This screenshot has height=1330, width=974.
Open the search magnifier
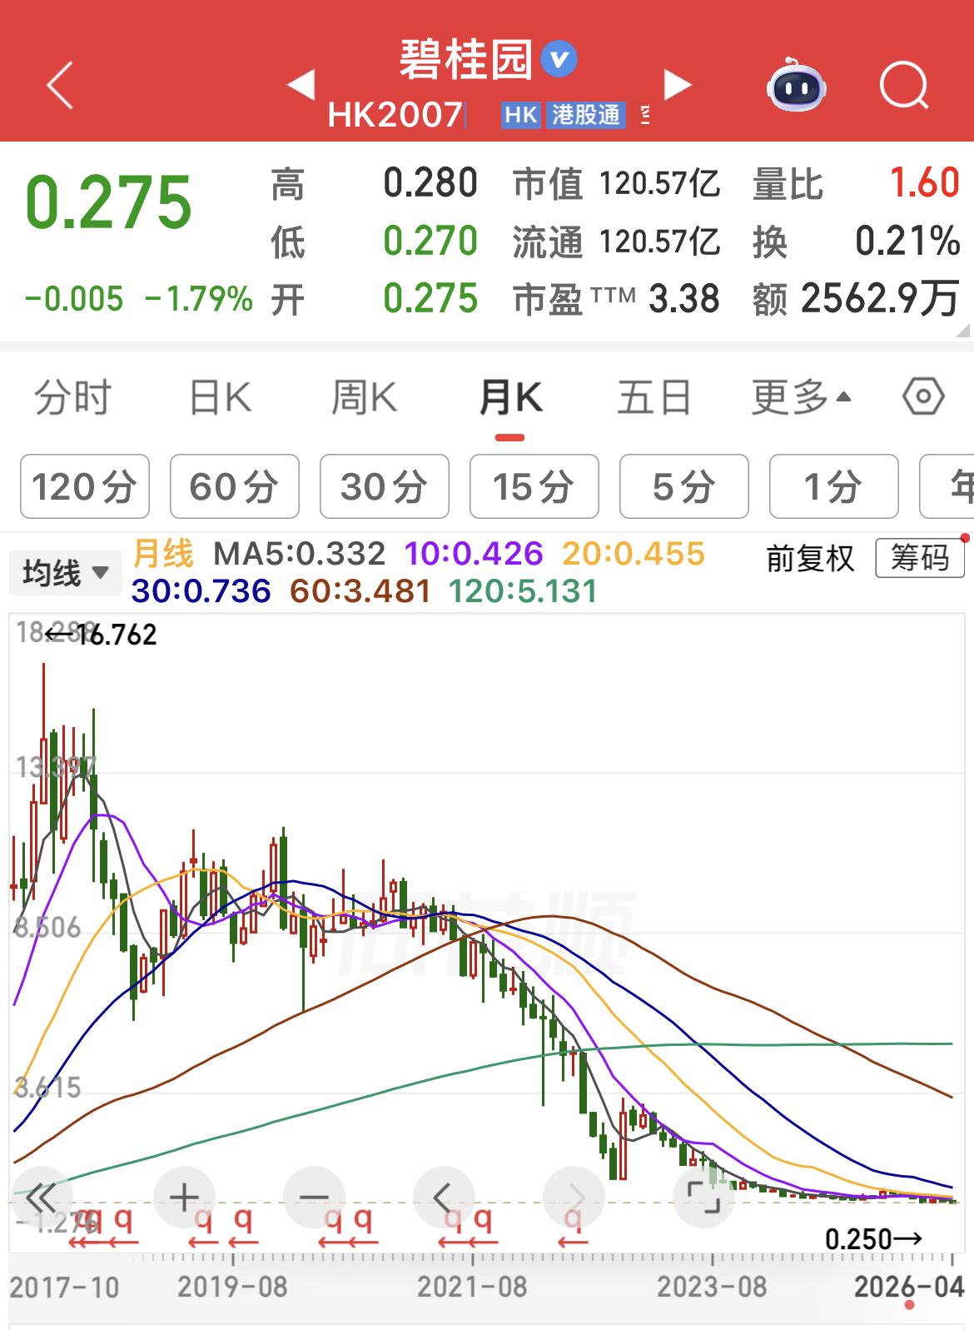(904, 85)
